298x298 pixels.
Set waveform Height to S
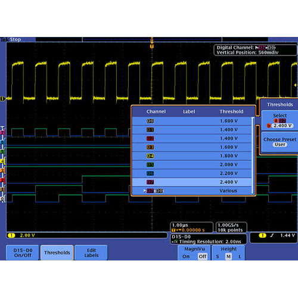[218, 257]
